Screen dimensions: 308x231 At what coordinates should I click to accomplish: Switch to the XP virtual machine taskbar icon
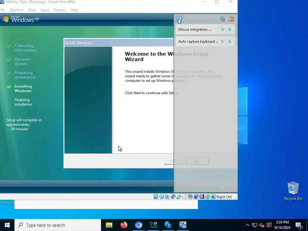183,225
